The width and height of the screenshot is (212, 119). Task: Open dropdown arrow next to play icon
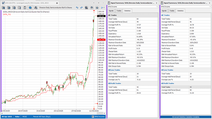pyautogui.click(x=104, y=8)
